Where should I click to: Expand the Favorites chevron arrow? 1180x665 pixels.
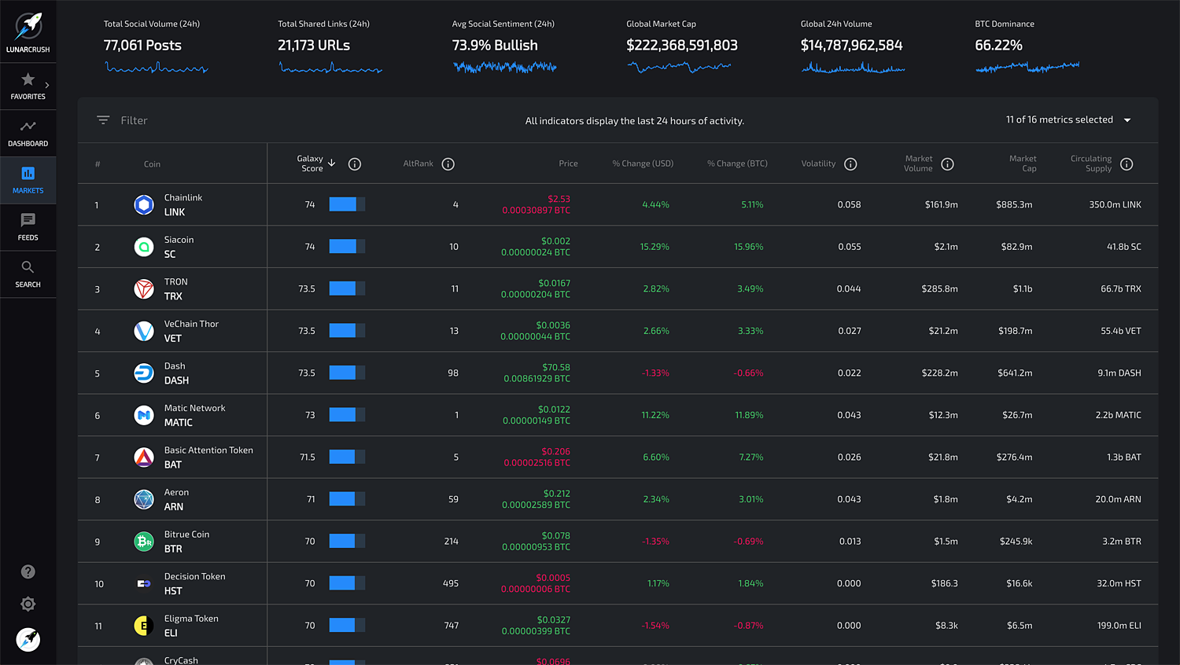[x=47, y=85]
